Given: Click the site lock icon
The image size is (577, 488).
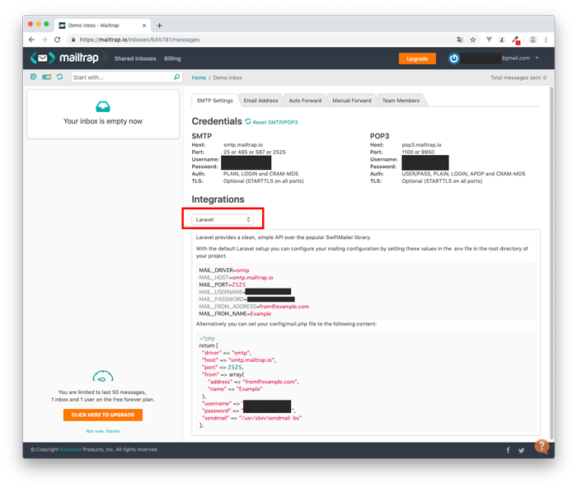Looking at the screenshot, I should click(73, 40).
